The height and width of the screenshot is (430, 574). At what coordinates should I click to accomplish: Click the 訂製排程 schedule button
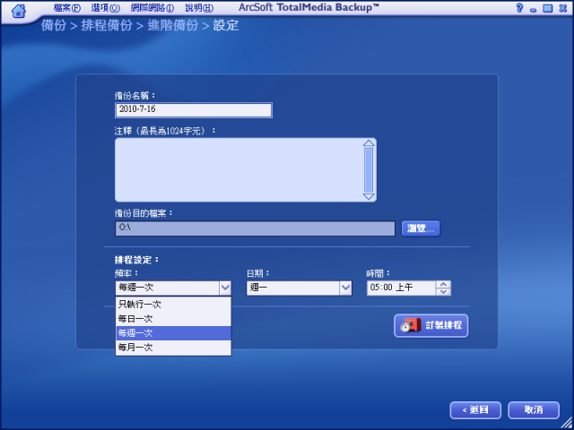431,325
